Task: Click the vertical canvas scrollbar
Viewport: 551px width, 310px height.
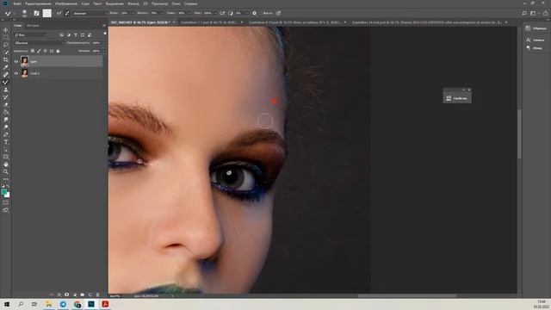Action: 519,133
